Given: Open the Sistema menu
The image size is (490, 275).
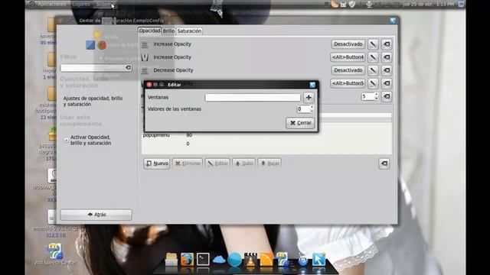Looking at the screenshot, I should [x=104, y=4].
